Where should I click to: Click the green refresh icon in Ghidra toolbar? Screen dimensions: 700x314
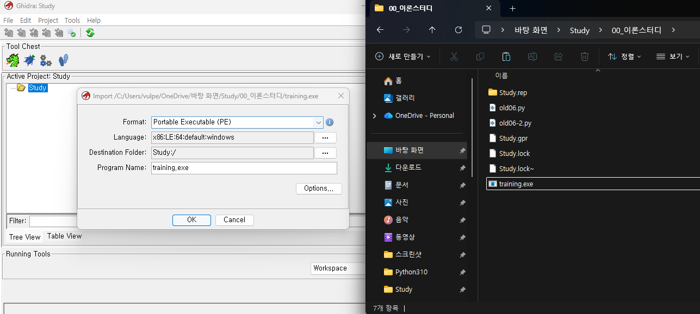89,33
